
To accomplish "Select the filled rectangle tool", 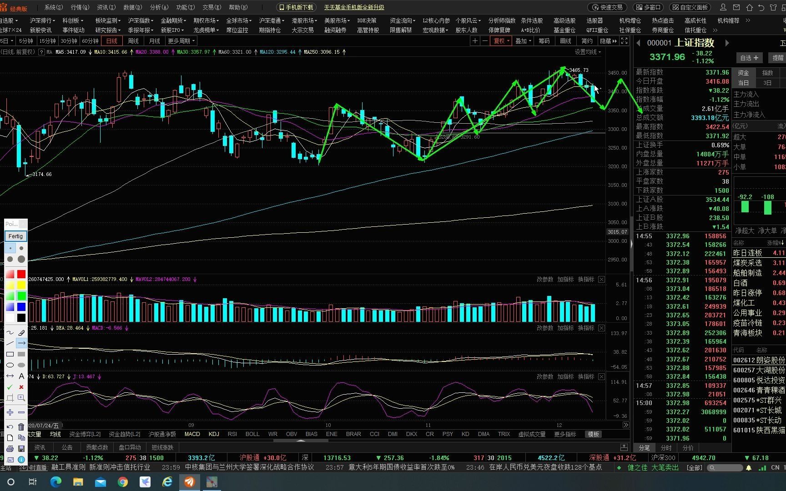I will (x=21, y=354).
